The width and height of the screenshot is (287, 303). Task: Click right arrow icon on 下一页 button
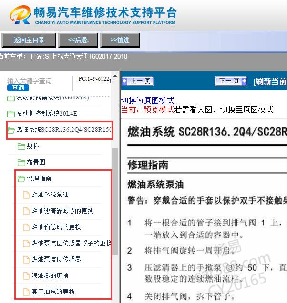click(x=244, y=81)
